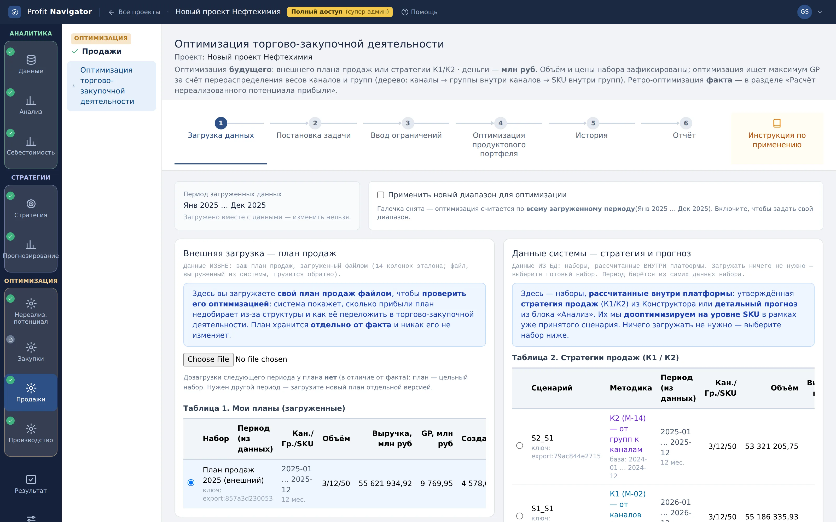The width and height of the screenshot is (836, 522).
Task: Open the Стратегия sidebar item
Action: point(31,209)
